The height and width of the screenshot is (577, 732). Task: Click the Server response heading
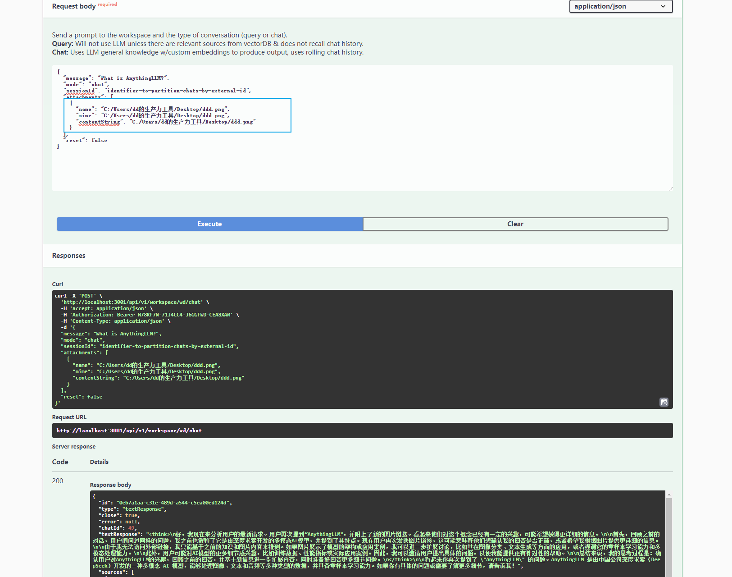[x=73, y=446]
